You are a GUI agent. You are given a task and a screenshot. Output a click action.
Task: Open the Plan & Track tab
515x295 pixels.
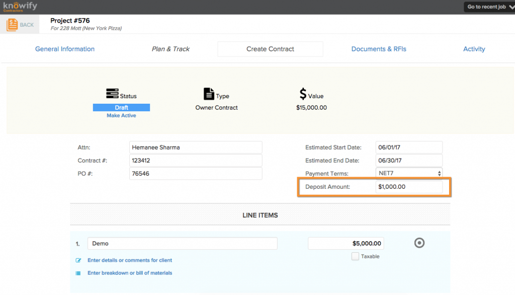click(170, 49)
